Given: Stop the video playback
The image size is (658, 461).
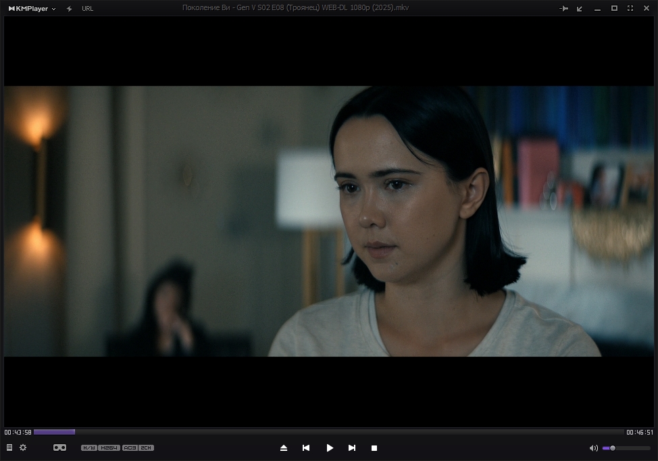Looking at the screenshot, I should pyautogui.click(x=374, y=447).
